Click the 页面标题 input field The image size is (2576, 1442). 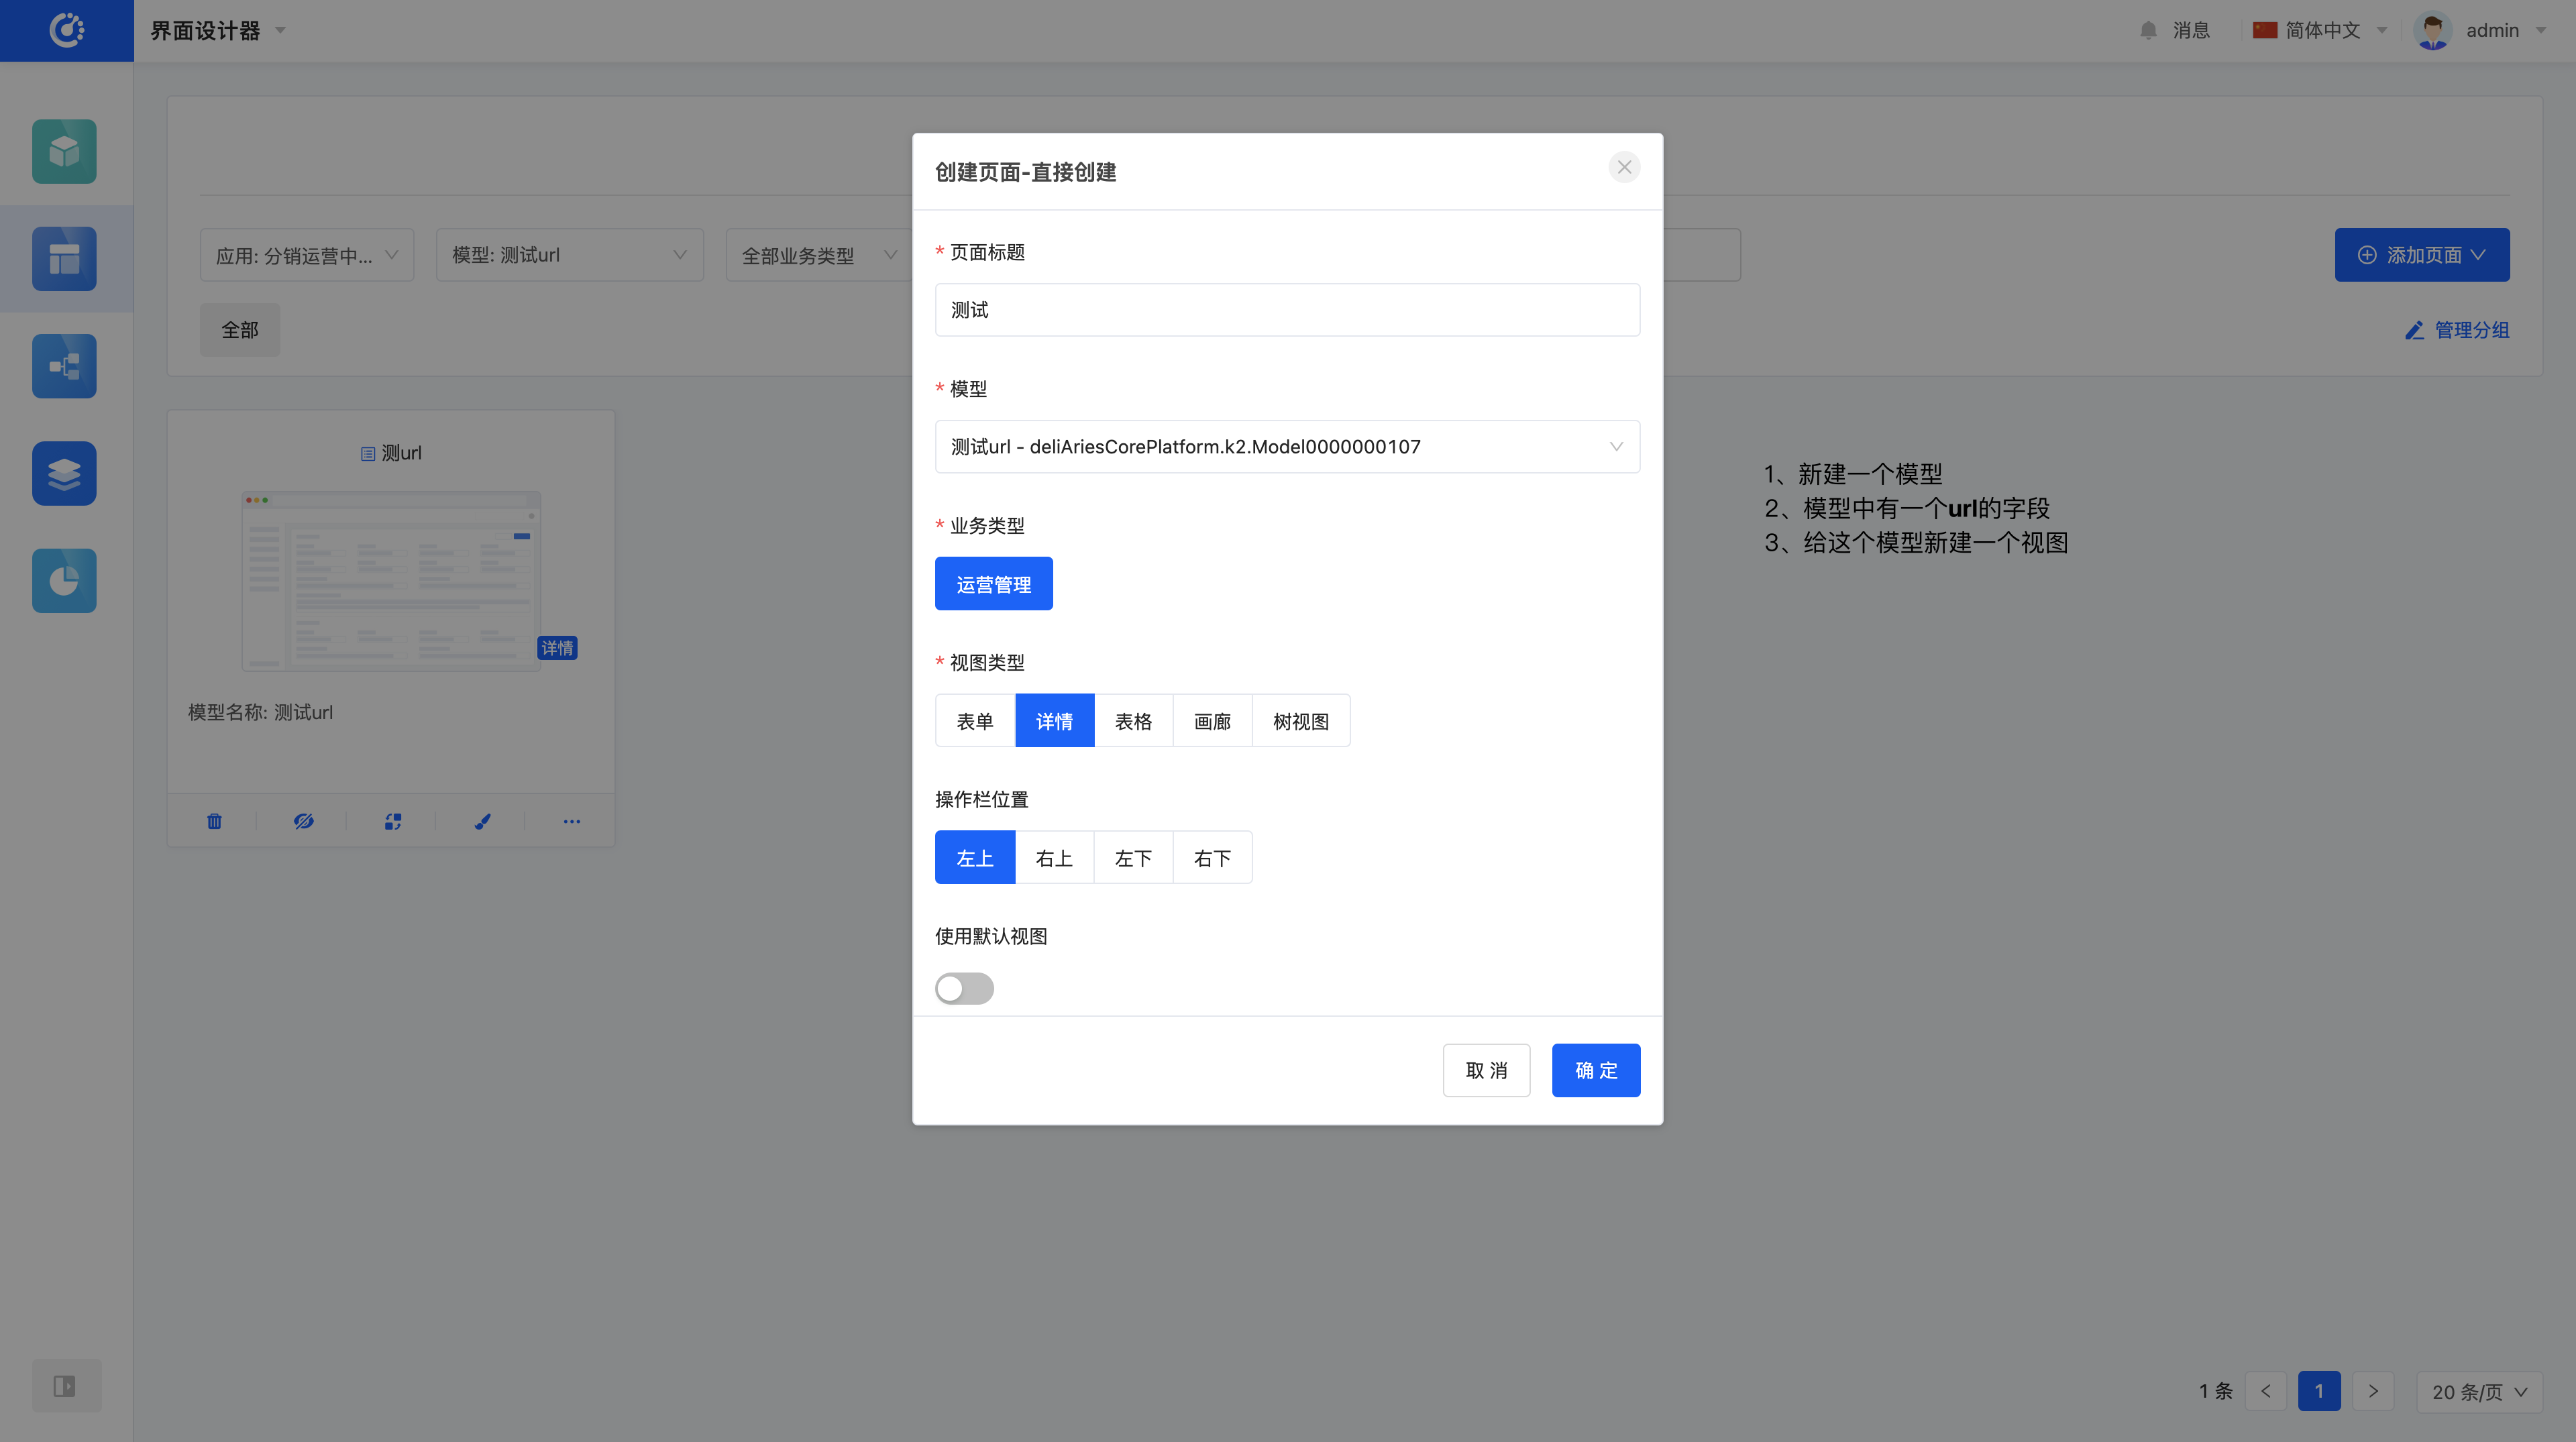1287,310
